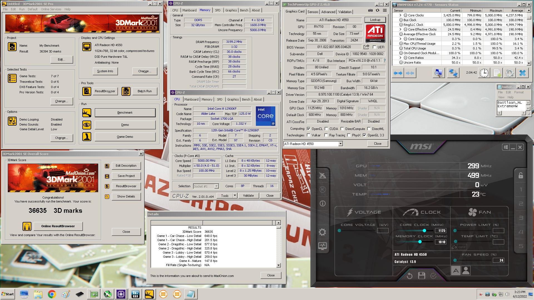Click MSI Afterburner apply checkmark icon
This screenshot has height=300, width=534.
tap(433, 276)
